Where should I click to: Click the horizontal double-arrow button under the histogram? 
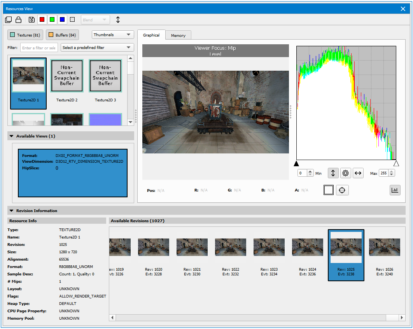click(x=358, y=173)
